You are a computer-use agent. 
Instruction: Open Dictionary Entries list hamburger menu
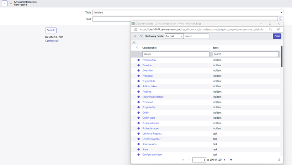(135, 36)
